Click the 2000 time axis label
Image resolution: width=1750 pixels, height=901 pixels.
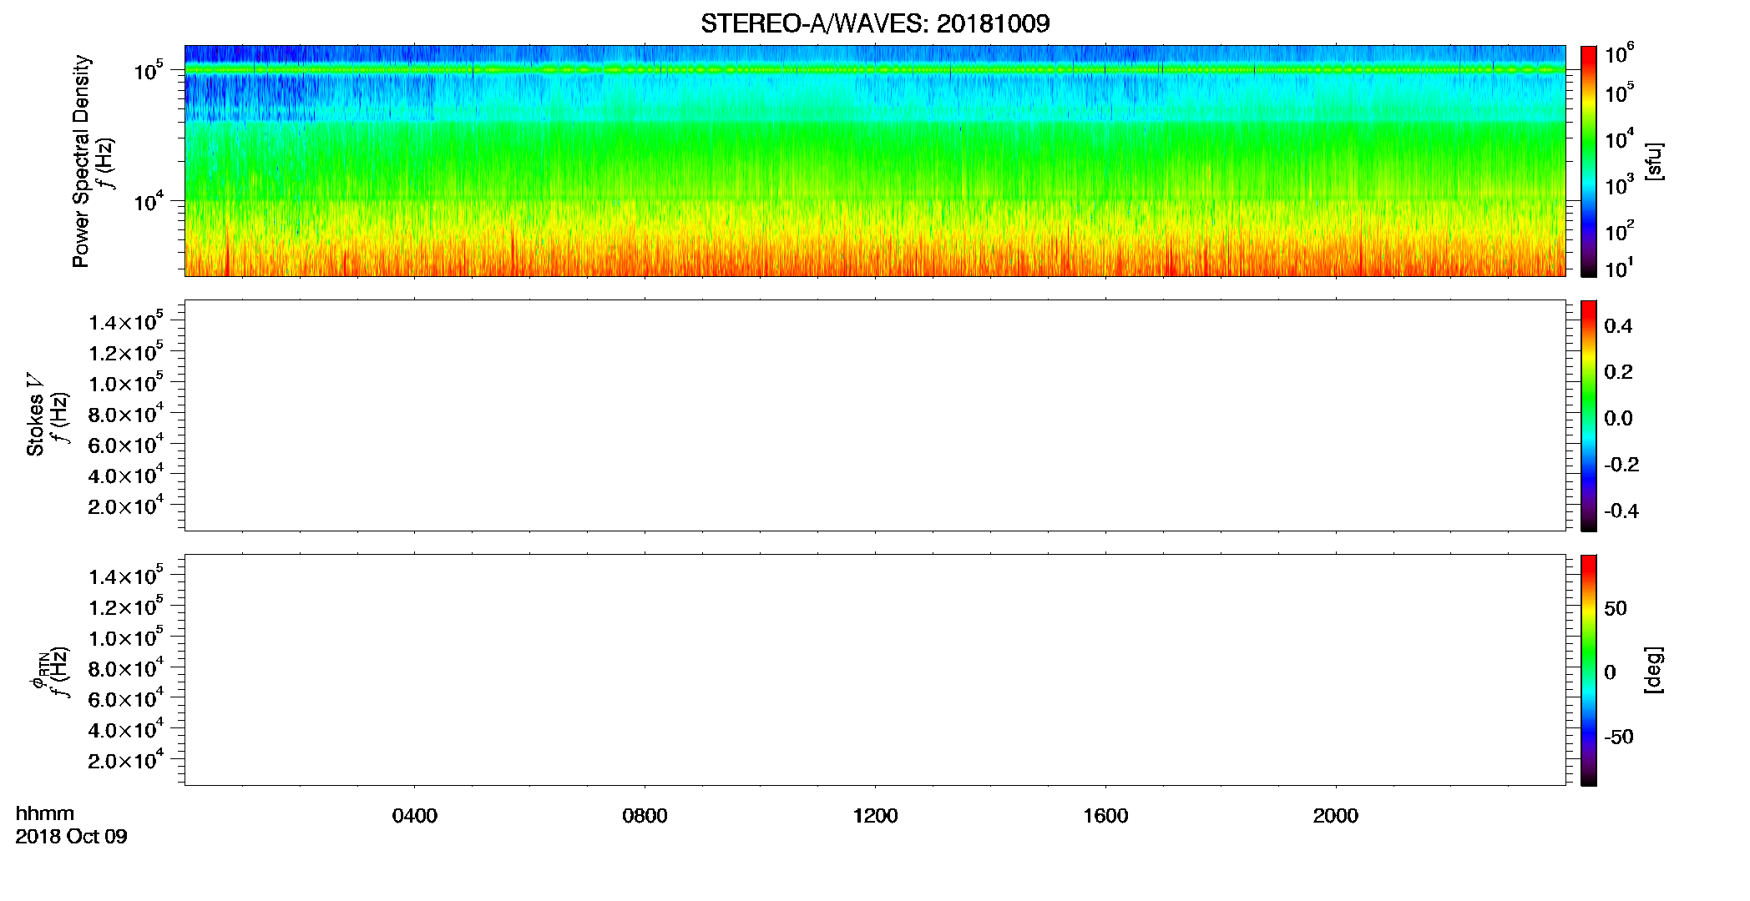1336,816
